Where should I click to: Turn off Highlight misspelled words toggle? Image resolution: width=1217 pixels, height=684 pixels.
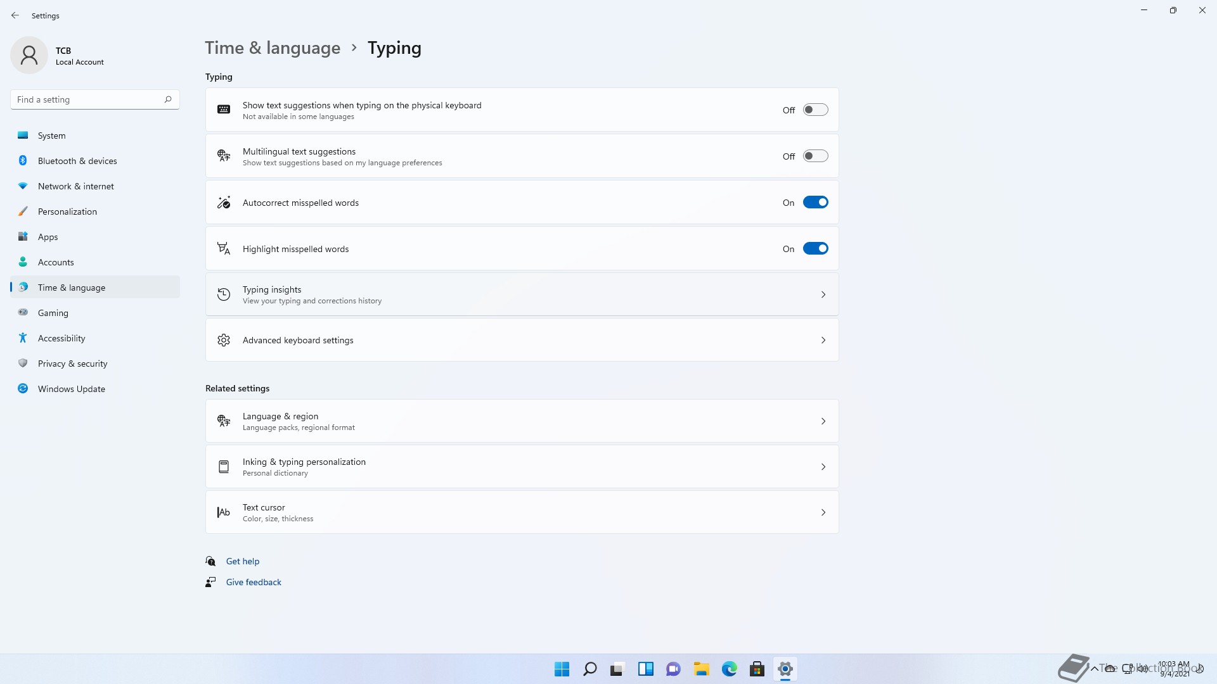click(815, 249)
